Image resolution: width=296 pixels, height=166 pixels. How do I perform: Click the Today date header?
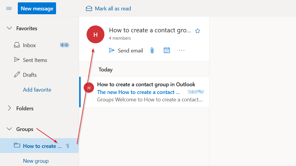[x=106, y=70]
